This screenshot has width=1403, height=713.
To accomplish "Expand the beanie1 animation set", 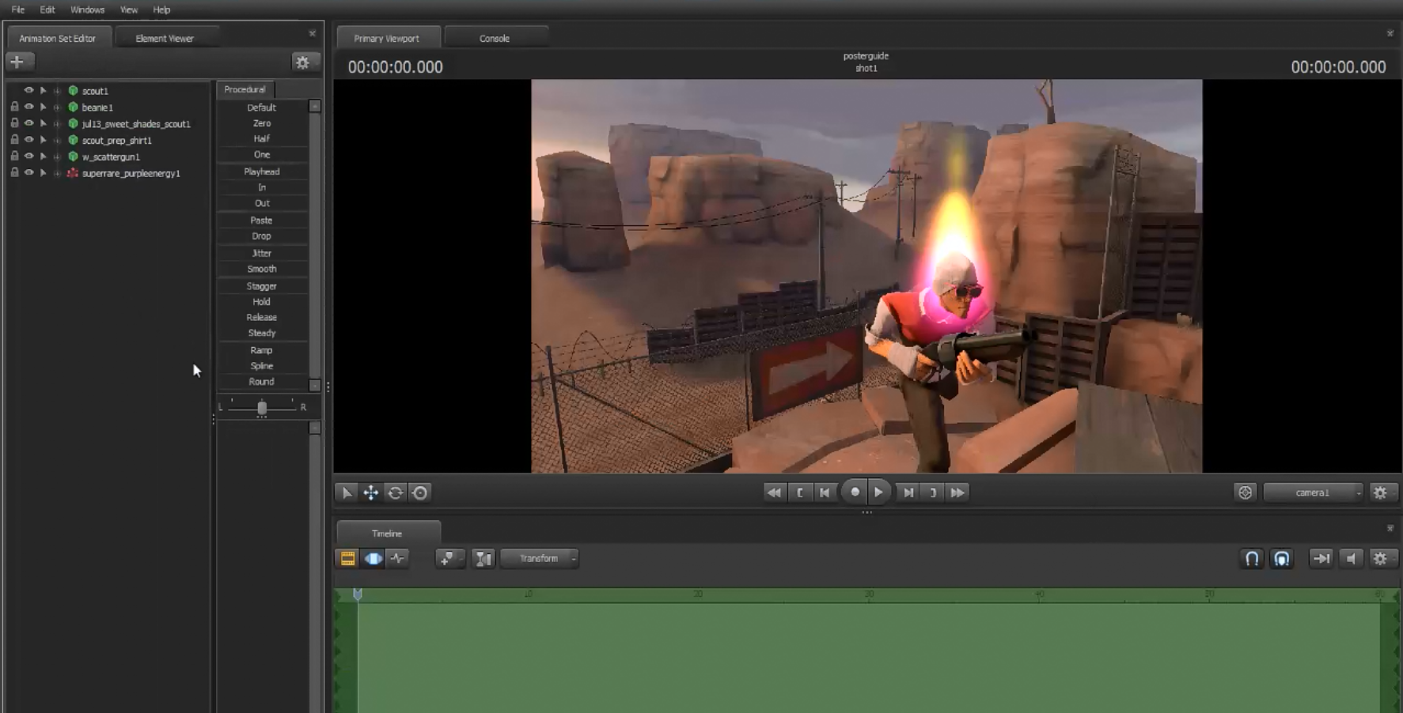I will (x=57, y=108).
